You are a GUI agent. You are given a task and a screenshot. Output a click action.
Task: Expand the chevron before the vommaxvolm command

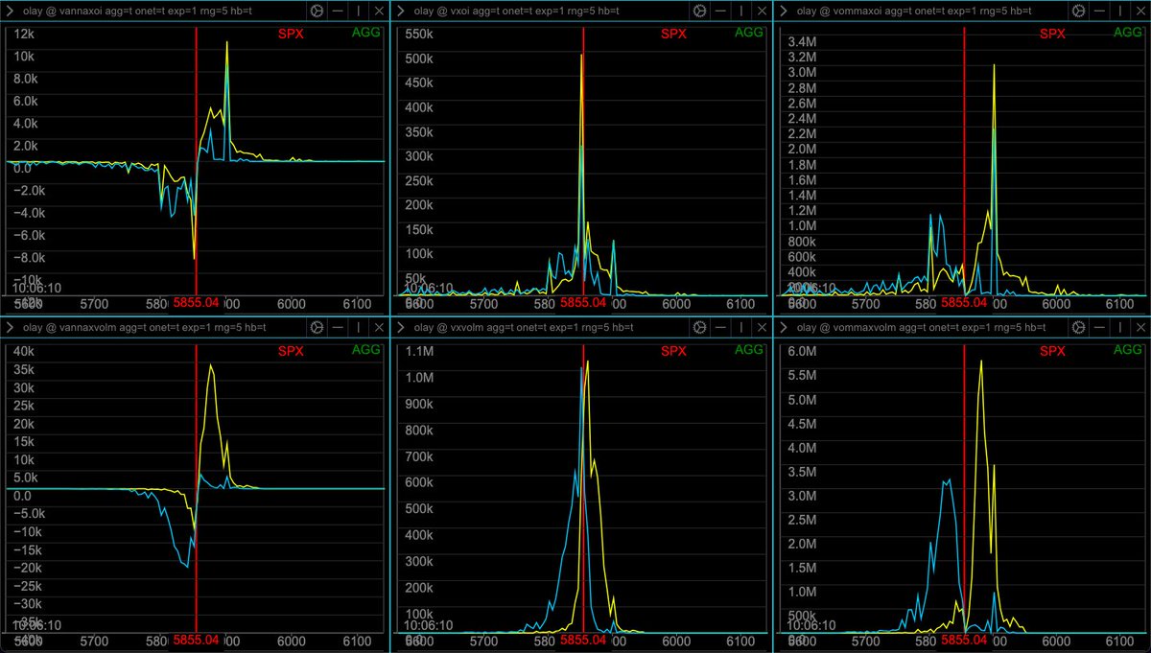tap(783, 327)
